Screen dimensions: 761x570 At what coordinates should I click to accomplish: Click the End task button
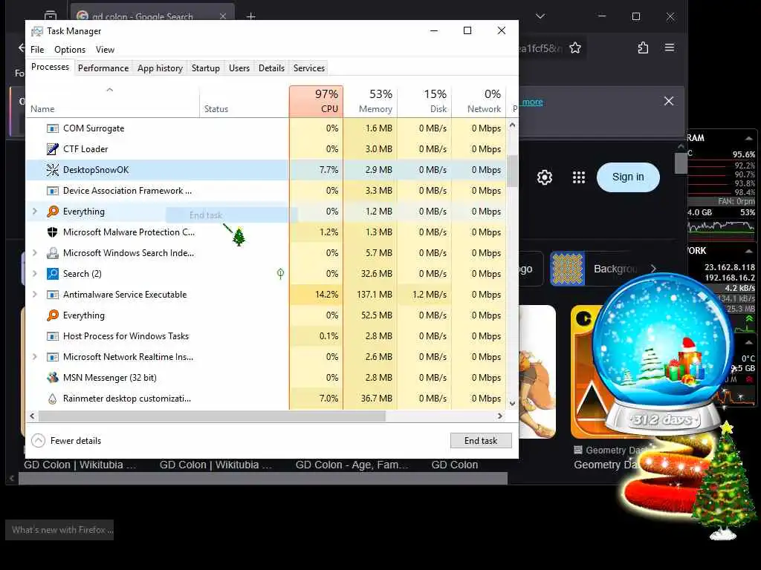point(481,441)
